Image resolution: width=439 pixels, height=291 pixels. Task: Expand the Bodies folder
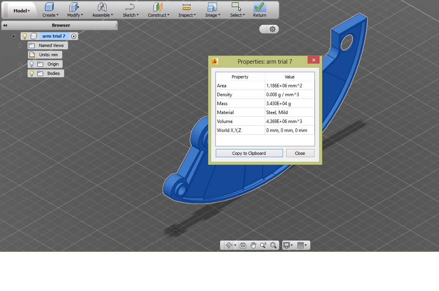[20, 73]
